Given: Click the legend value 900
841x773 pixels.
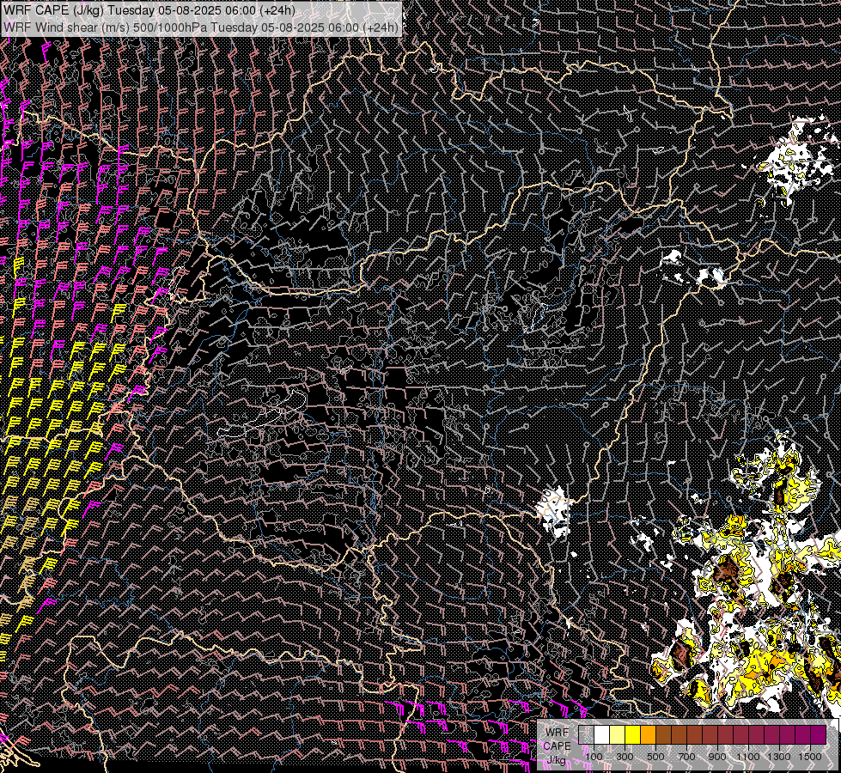Looking at the screenshot, I should [717, 757].
